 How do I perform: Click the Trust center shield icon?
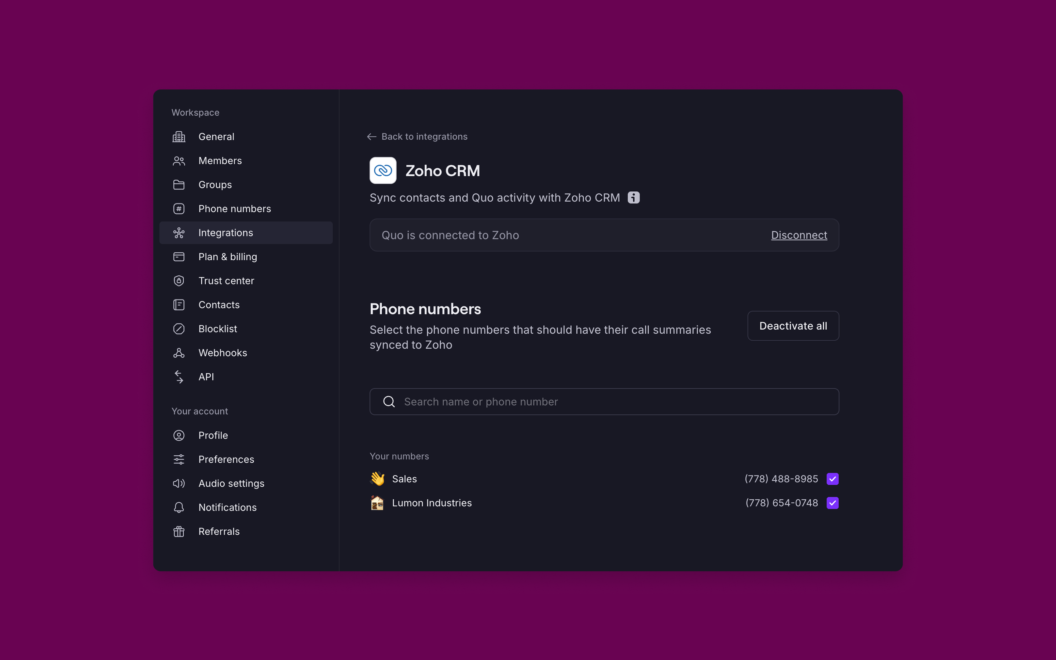[179, 280]
